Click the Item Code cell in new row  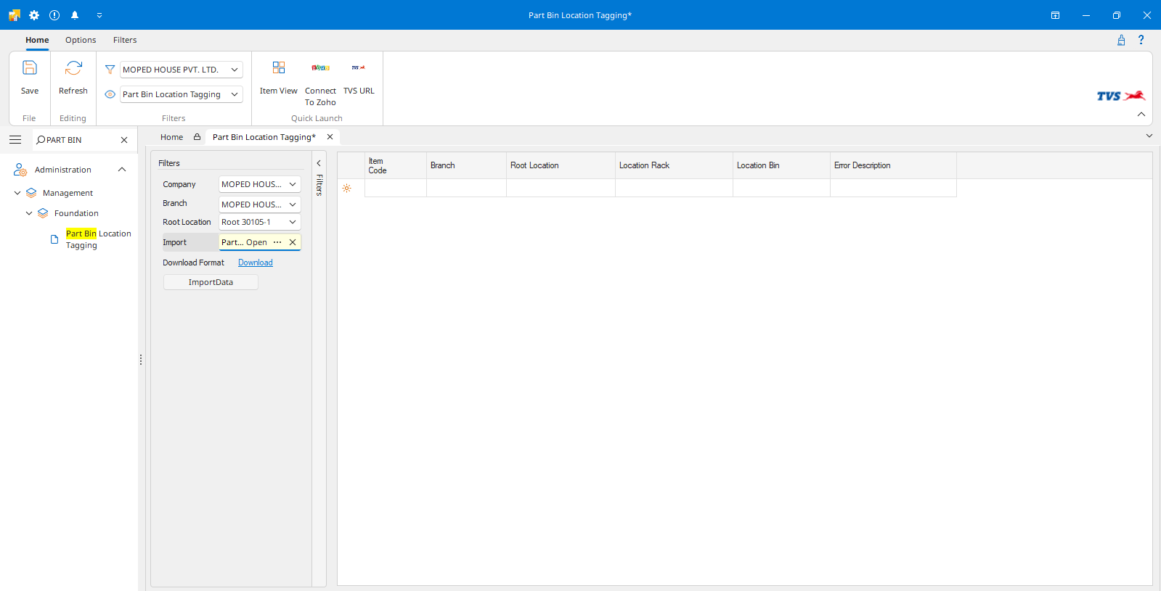point(395,189)
